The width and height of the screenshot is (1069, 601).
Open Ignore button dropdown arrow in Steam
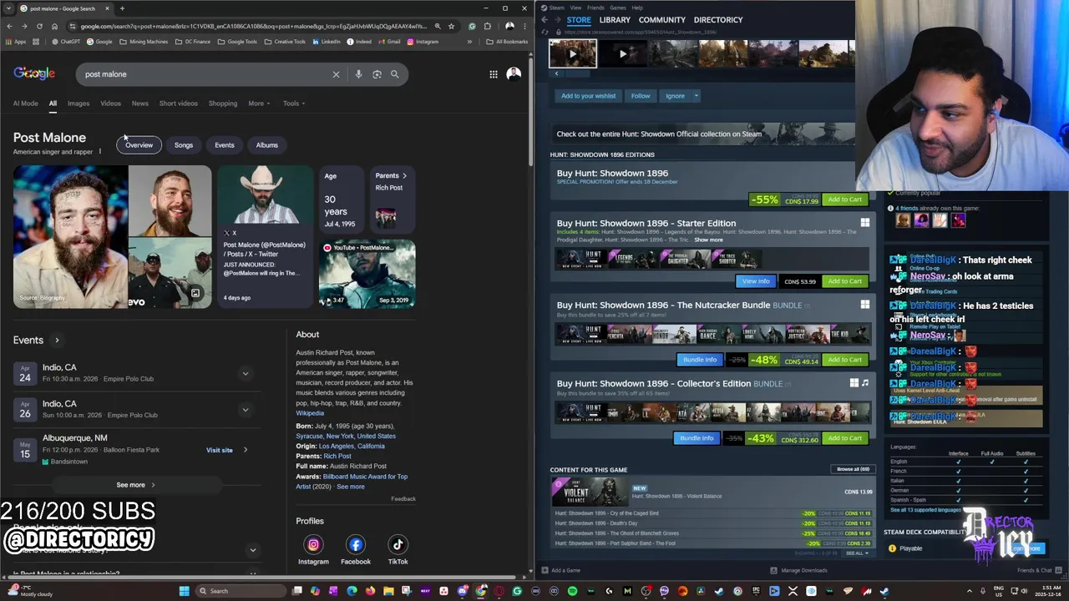coord(696,96)
